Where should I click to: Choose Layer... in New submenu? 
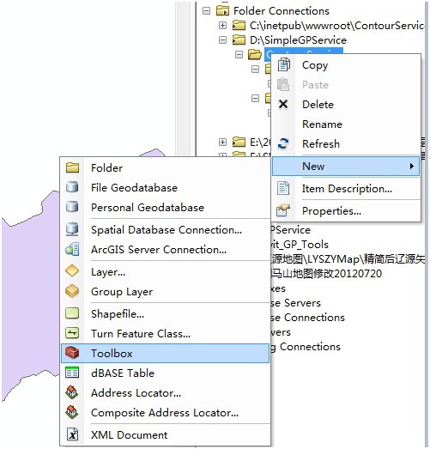click(x=165, y=272)
